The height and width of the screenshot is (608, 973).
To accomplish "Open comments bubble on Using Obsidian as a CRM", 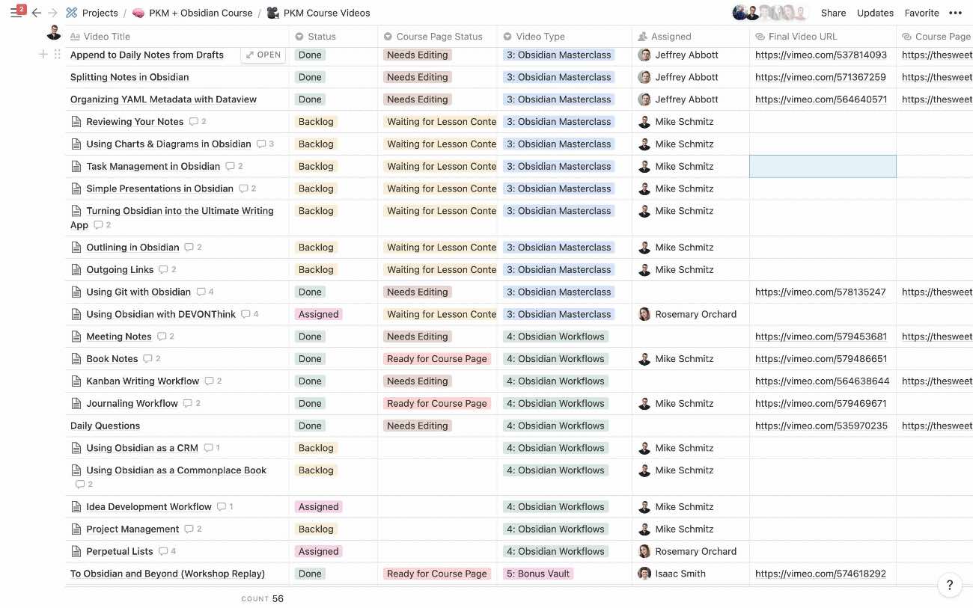I will click(212, 449).
